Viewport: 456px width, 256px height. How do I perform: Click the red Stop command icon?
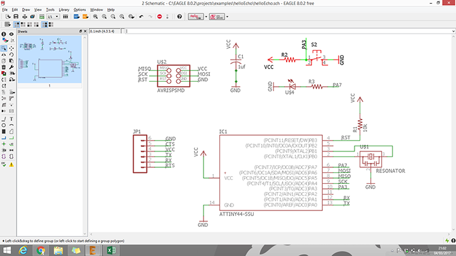(159, 16)
